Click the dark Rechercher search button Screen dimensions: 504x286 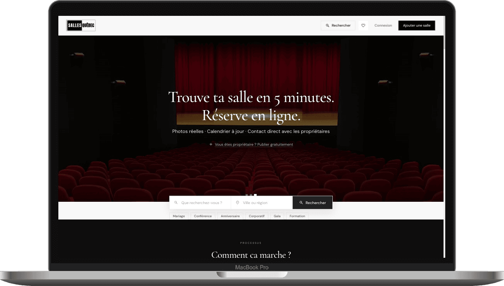point(312,203)
